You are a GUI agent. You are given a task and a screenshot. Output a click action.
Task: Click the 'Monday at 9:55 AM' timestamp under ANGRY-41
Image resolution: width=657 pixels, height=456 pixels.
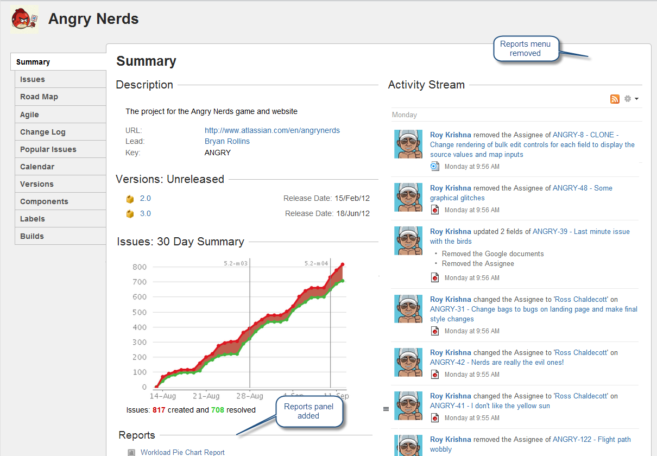point(472,417)
